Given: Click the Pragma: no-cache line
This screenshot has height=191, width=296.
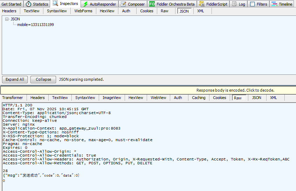Looking at the screenshot, I should [x=22, y=144].
